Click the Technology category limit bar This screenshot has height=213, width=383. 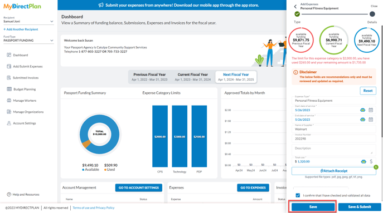coord(180,136)
